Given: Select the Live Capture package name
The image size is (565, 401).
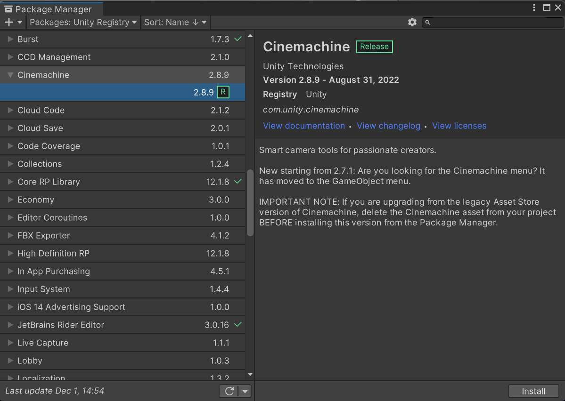Looking at the screenshot, I should pyautogui.click(x=43, y=343).
